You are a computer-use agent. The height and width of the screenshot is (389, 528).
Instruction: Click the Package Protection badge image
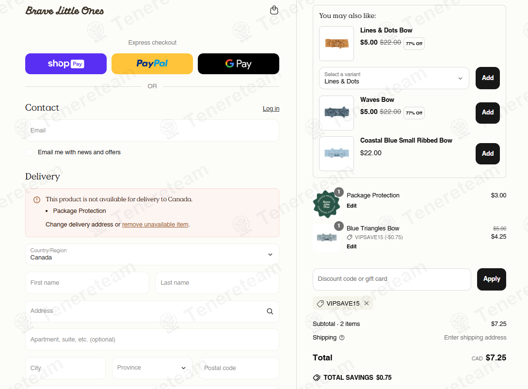point(326,203)
